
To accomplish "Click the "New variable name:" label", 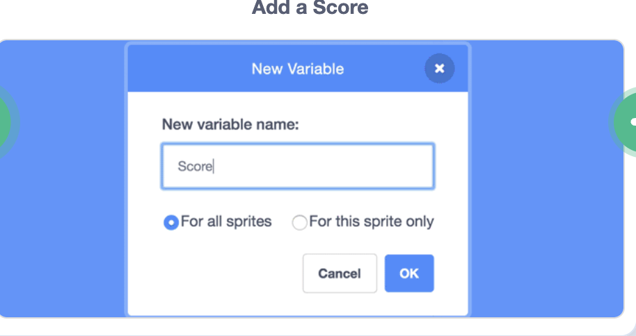I will pyautogui.click(x=230, y=124).
